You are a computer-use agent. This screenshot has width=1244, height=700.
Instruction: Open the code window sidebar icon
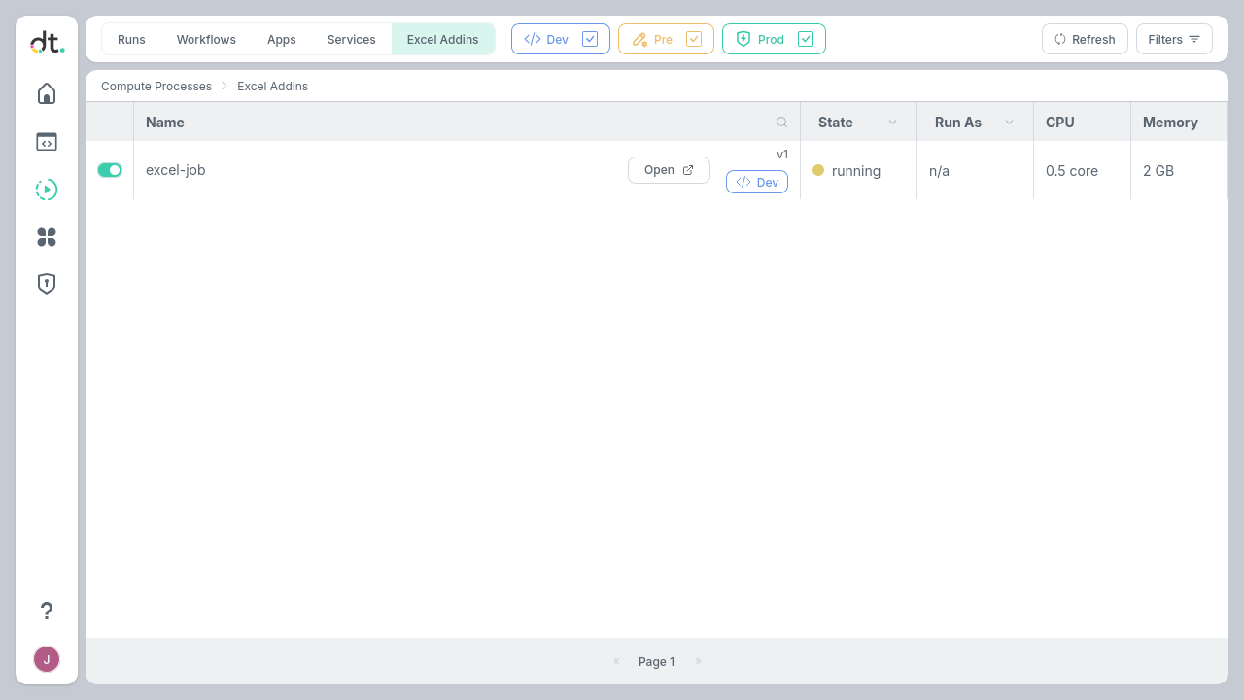47,142
